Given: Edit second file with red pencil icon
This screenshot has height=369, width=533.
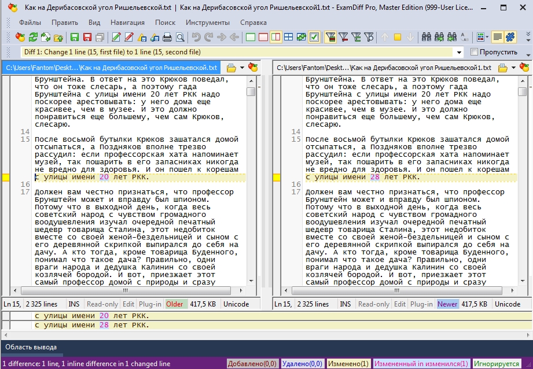Looking at the screenshot, I should coord(129,37).
